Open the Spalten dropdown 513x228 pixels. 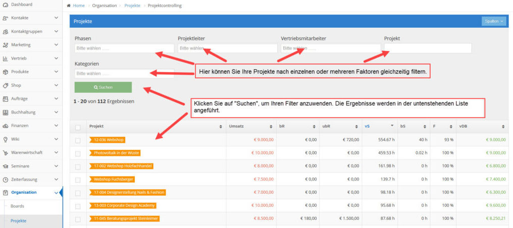click(494, 21)
